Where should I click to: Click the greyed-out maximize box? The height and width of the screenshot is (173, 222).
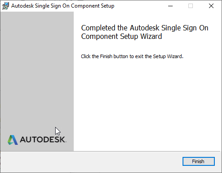coord(191,6)
